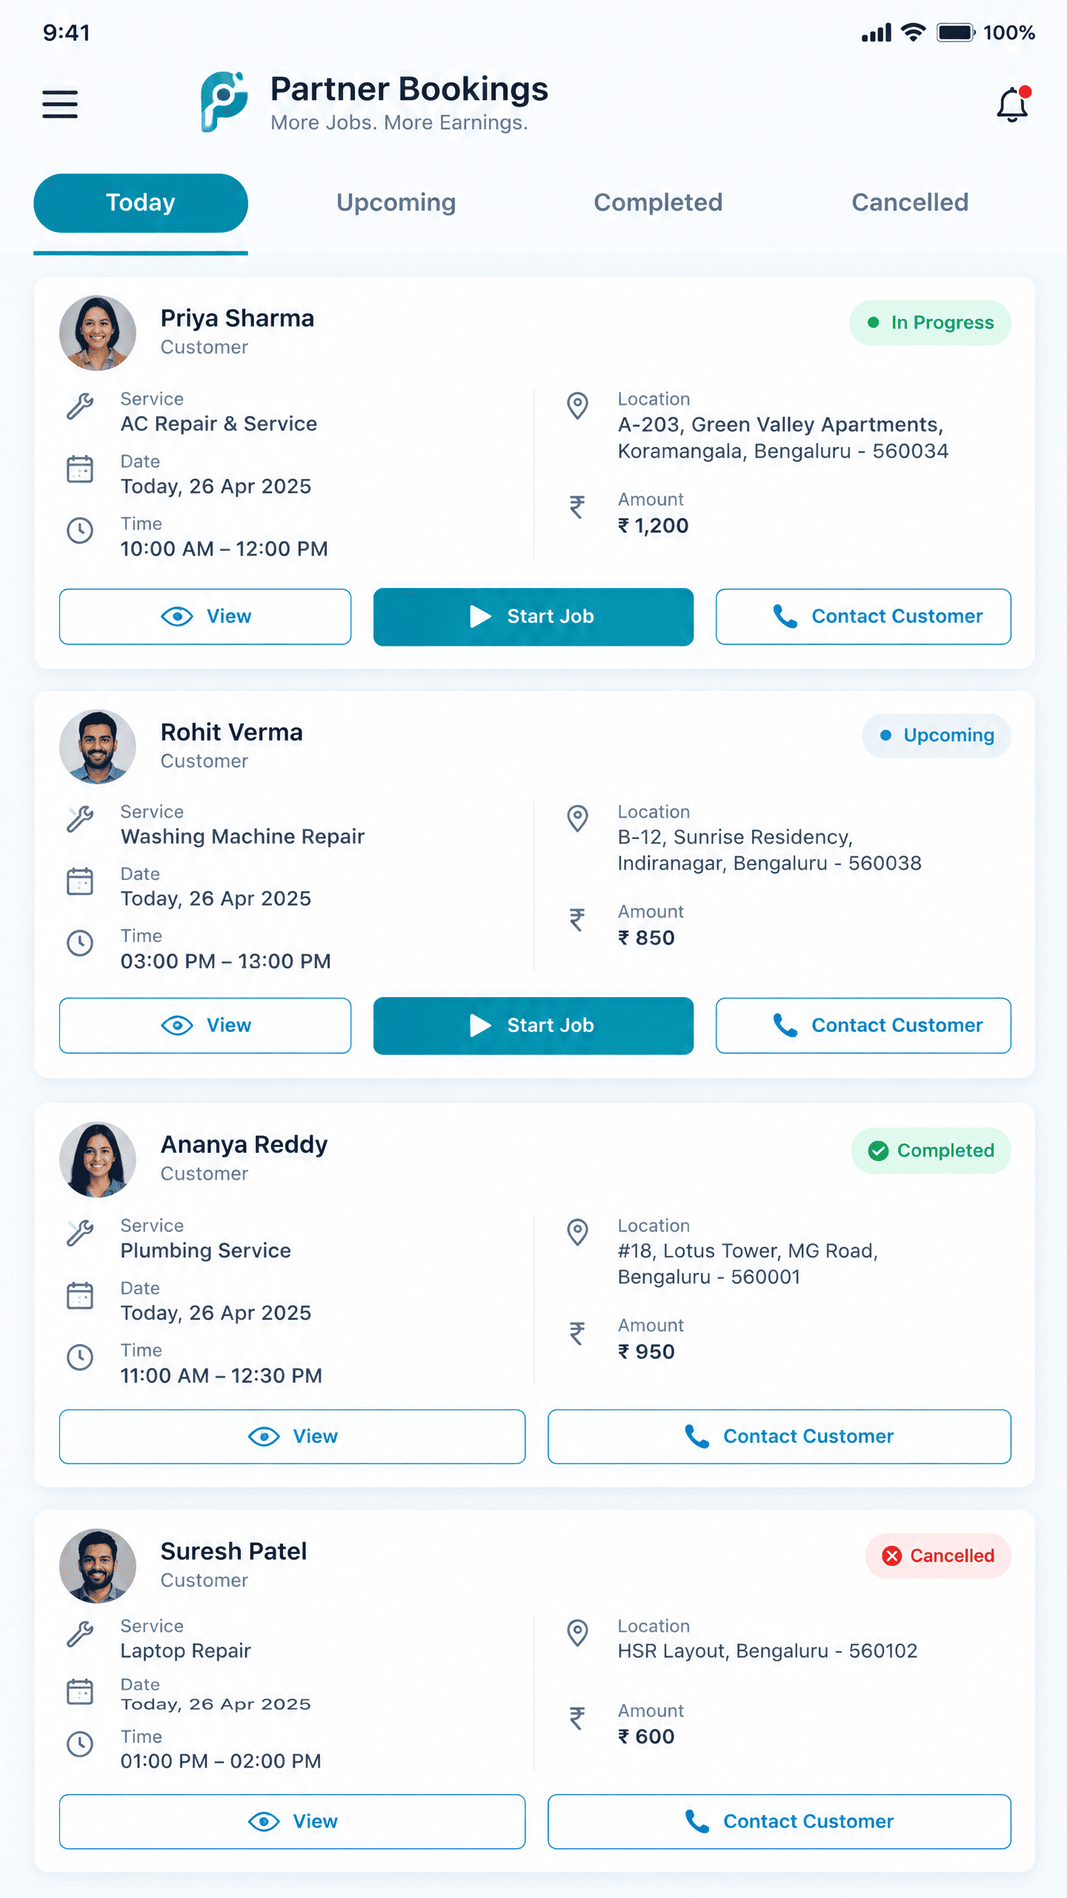Image resolution: width=1067 pixels, height=1898 pixels.
Task: Open the hamburger menu
Action: click(x=60, y=104)
